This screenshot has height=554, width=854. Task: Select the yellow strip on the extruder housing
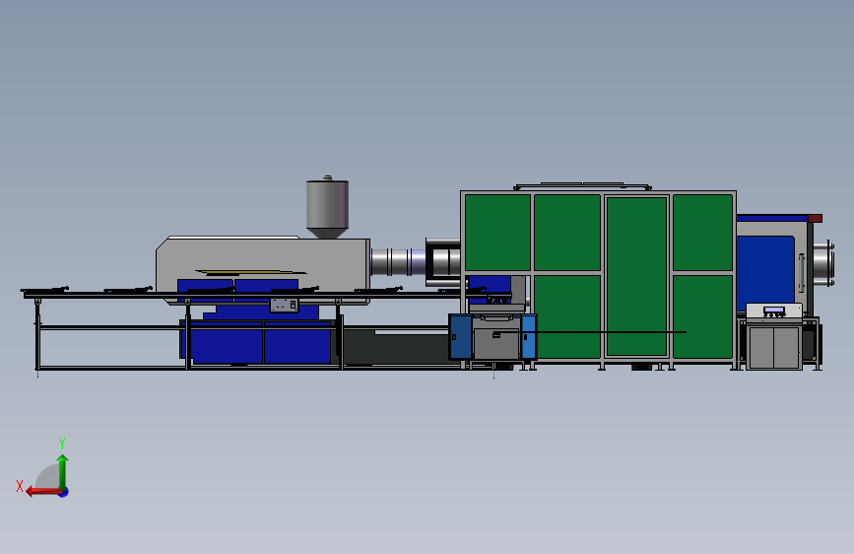(250, 271)
